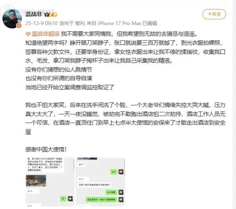Click the long green chat bubble in second screenshot

tap(101, 199)
